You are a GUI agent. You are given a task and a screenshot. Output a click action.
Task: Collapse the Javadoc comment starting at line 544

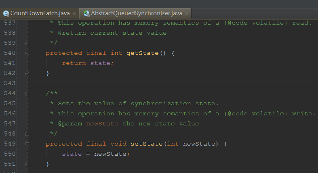click(27, 94)
